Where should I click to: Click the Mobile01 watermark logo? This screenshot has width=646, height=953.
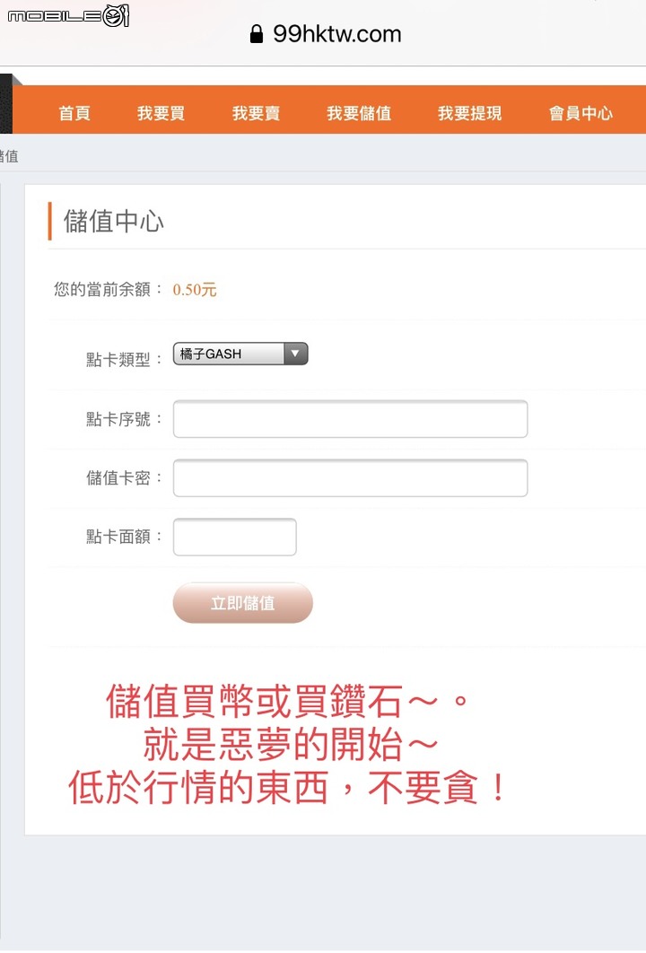(69, 15)
